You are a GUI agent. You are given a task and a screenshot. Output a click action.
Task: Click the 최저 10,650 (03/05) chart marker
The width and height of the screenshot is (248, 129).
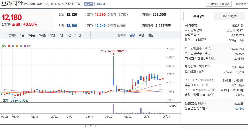tap(15, 101)
